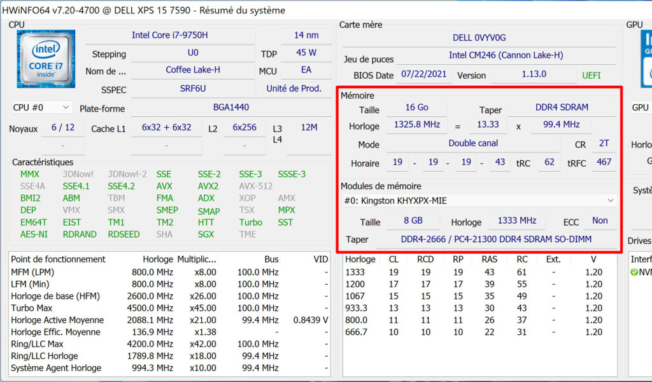652x382 pixels.
Task: Click the tRFC value 467
Action: [604, 162]
